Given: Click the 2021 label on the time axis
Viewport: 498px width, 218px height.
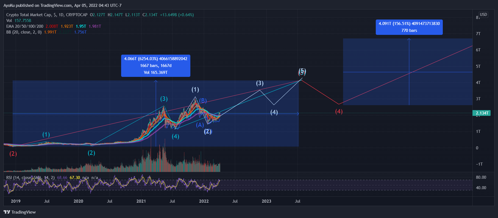Looking at the screenshot, I should [x=141, y=201].
